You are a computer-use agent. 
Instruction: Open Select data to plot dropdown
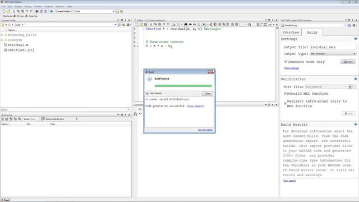click(x=77, y=119)
